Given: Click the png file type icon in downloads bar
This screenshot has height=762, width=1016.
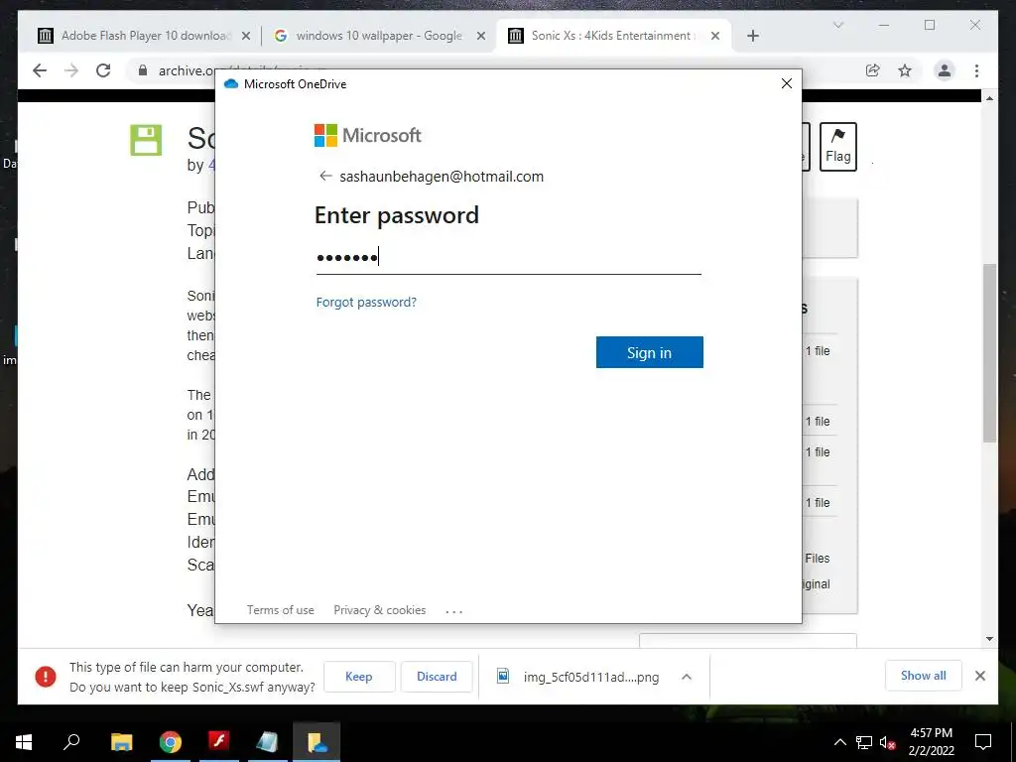Looking at the screenshot, I should [x=503, y=677].
